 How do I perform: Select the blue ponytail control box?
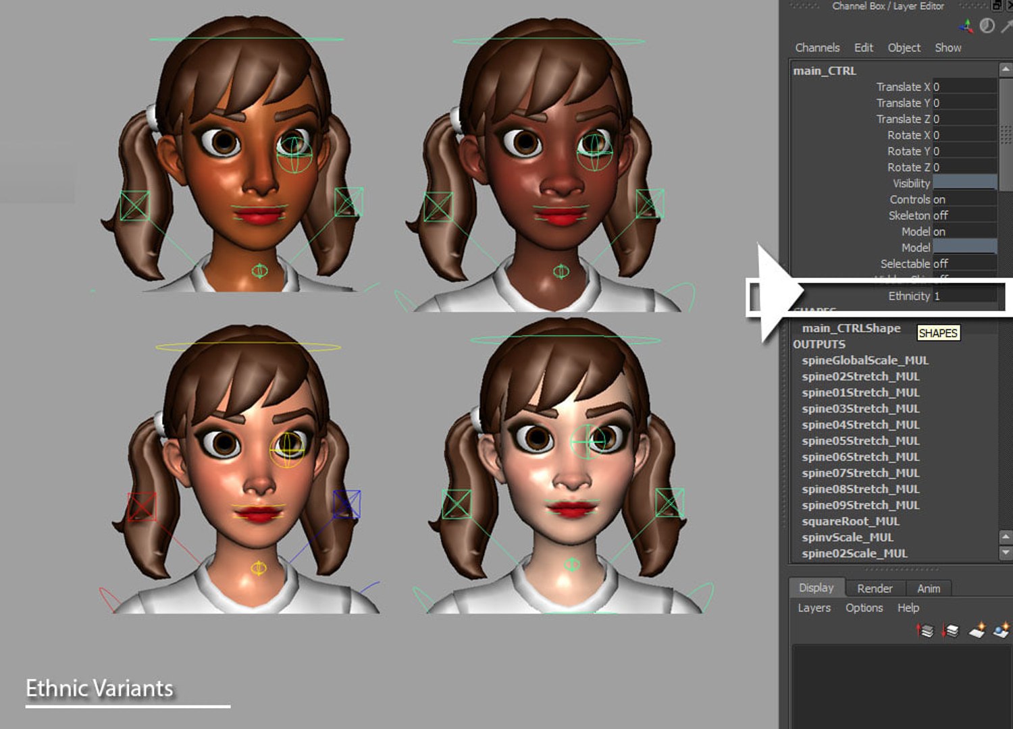346,504
